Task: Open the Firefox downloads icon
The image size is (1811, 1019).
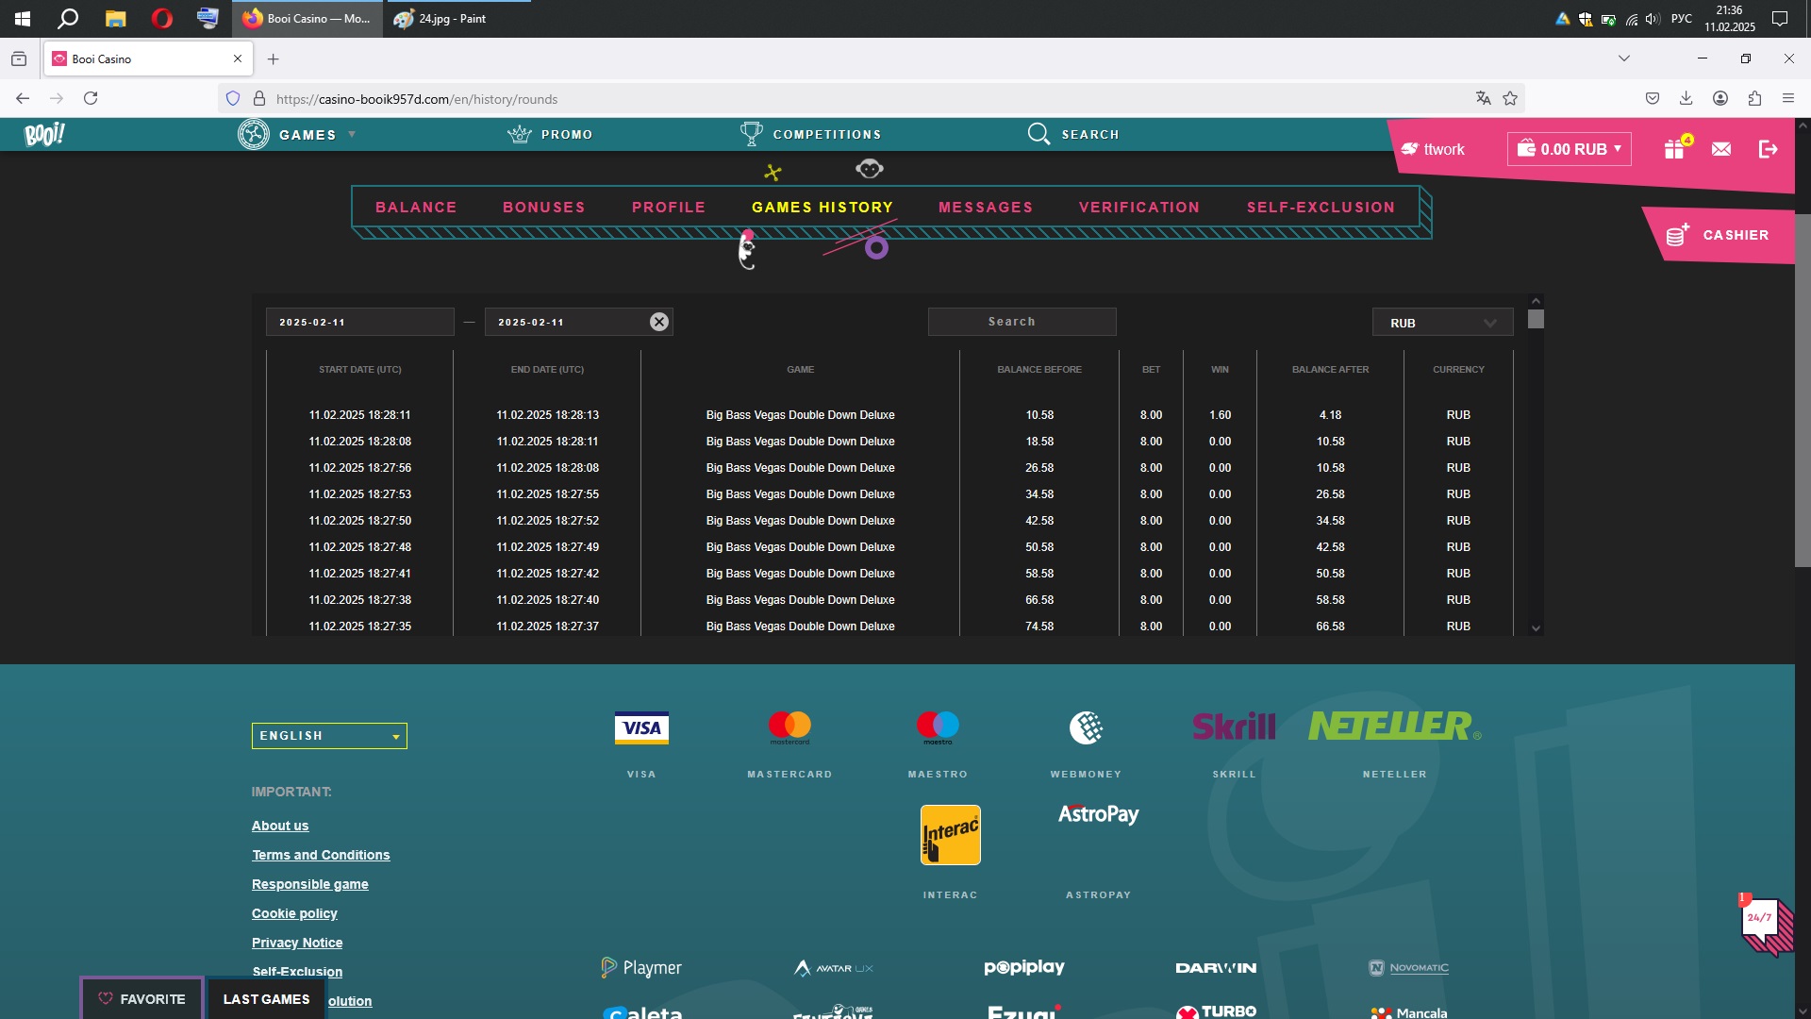Action: [x=1686, y=98]
